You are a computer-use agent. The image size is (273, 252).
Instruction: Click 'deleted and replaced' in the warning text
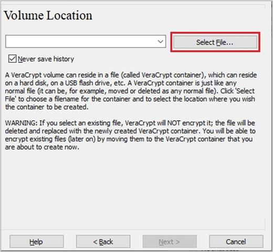(36, 131)
